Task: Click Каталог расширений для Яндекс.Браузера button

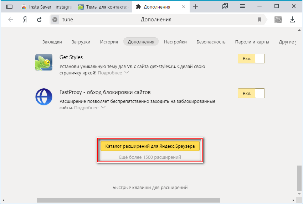Action: 149,146
